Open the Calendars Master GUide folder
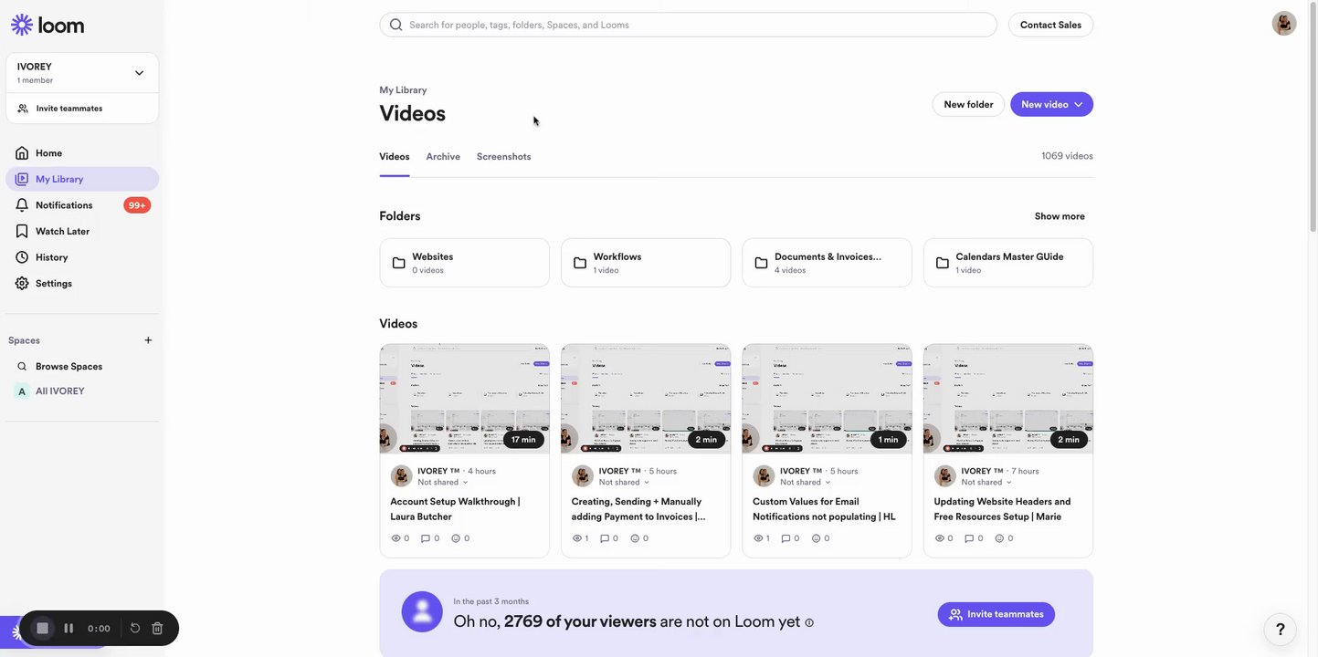 coord(1008,263)
